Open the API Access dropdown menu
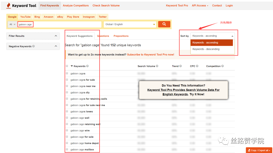Screen dimensions: 273x153 pyautogui.click(x=200, y=5)
